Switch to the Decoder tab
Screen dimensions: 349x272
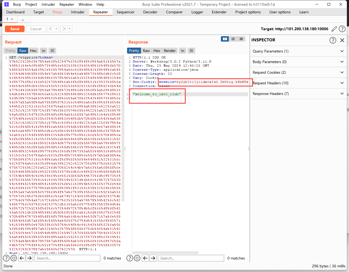pos(150,12)
